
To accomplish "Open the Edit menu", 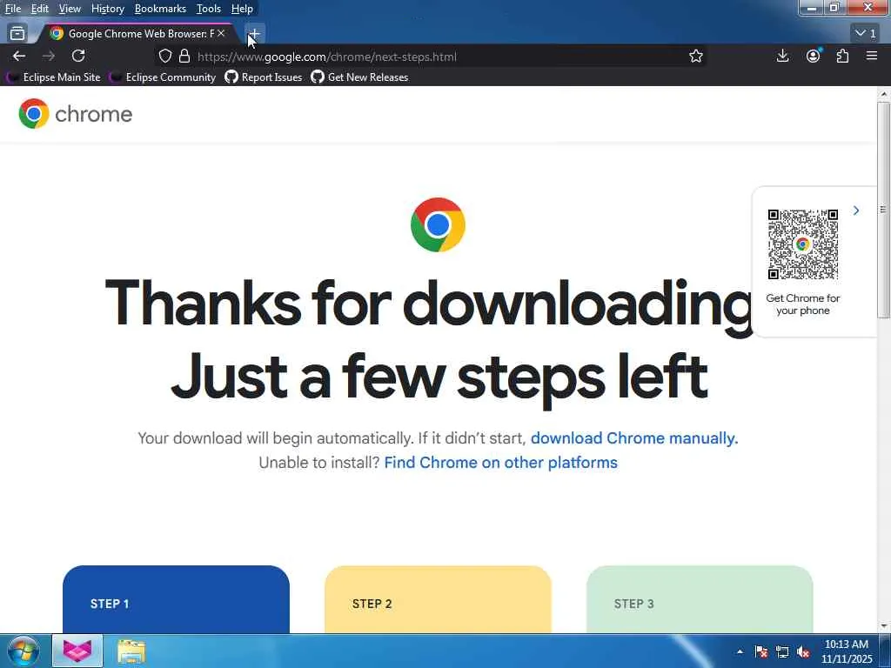I will (39, 9).
